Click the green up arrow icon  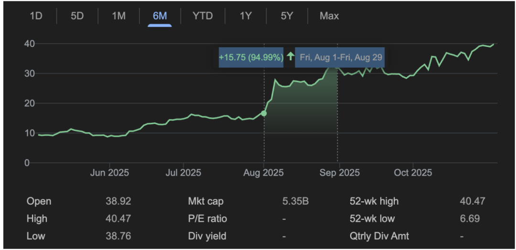pyautogui.click(x=290, y=57)
